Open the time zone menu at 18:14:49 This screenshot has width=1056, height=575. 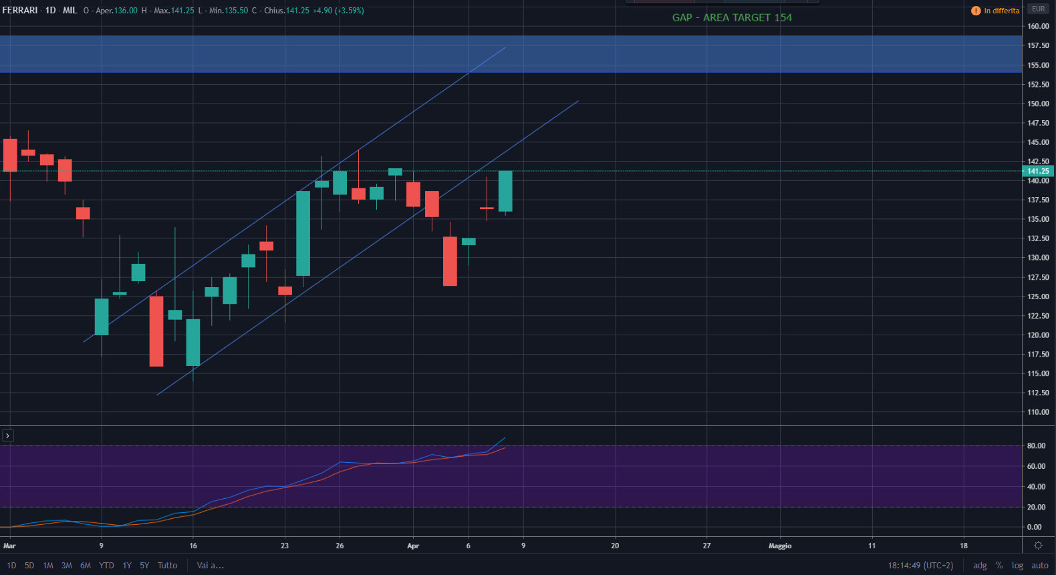920,566
